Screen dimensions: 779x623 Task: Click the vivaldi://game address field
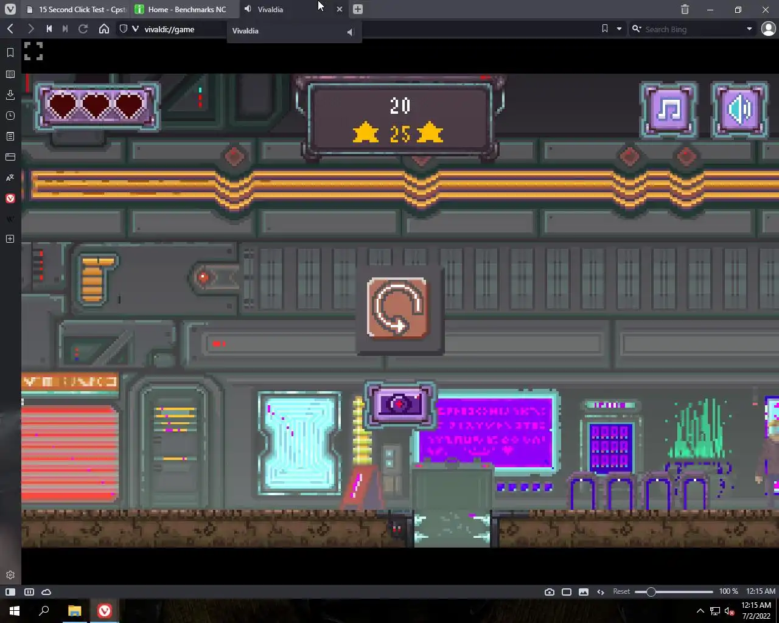(x=170, y=29)
